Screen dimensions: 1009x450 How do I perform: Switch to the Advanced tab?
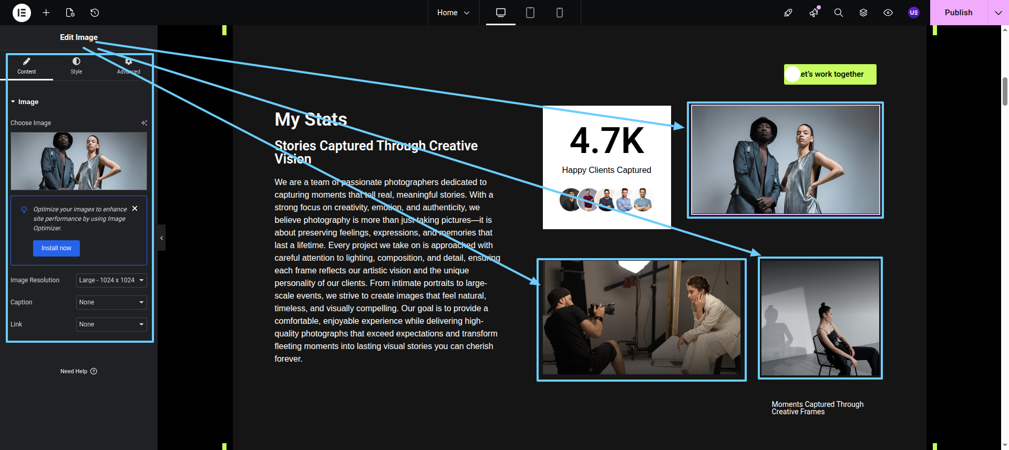[128, 66]
